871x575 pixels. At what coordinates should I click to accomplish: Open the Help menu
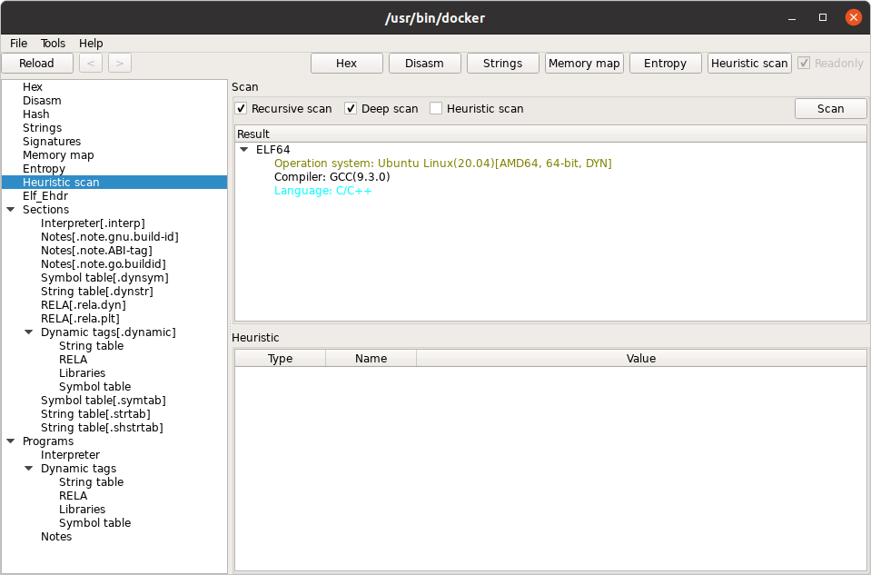pyautogui.click(x=90, y=43)
